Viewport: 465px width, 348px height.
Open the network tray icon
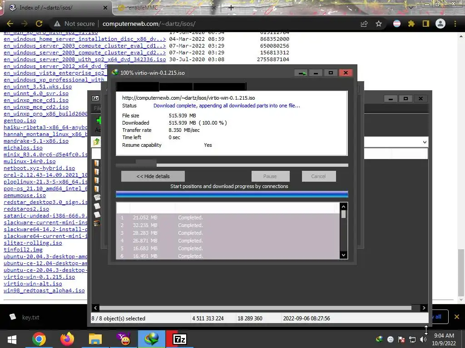(x=412, y=339)
